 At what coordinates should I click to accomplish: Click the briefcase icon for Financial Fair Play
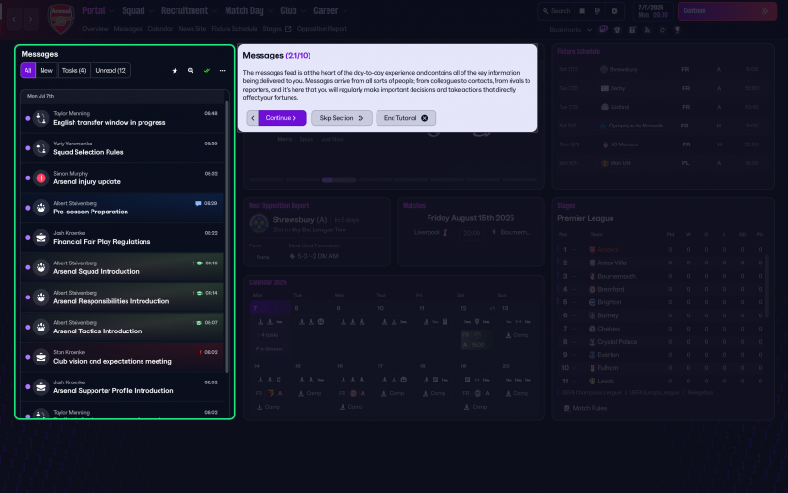42,238
